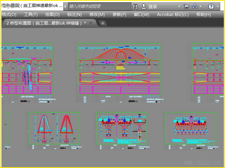Viewport: 225px width, 168px height.
Task: Open the Acrobat 标记(C) menu
Action: click(x=173, y=15)
